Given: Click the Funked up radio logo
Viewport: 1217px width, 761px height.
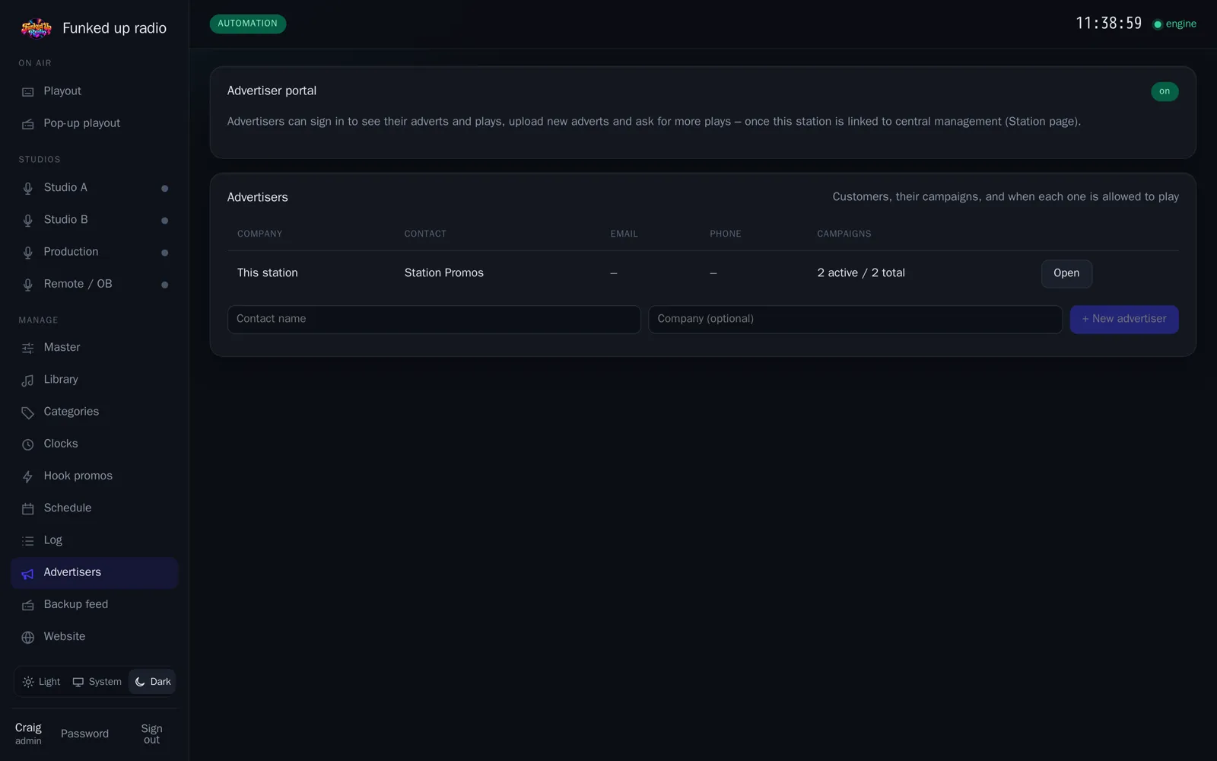Looking at the screenshot, I should 36,28.
